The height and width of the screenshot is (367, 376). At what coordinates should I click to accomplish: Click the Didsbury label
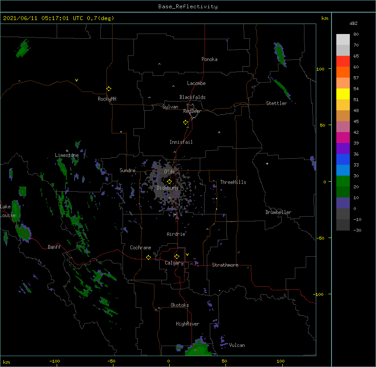click(x=167, y=188)
